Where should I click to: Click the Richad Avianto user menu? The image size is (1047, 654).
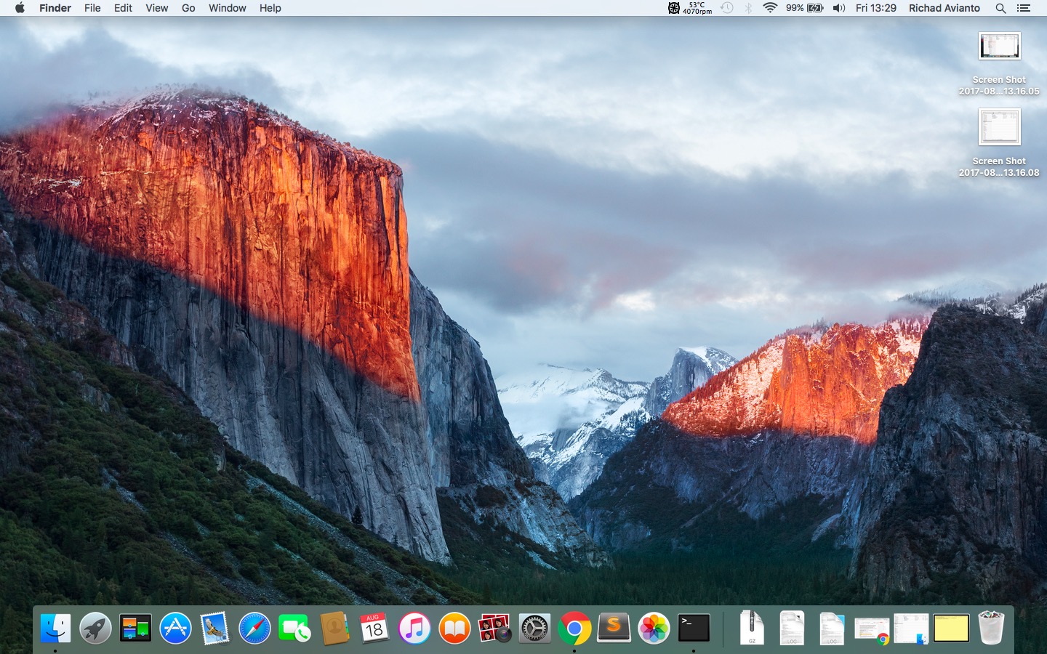tap(944, 8)
